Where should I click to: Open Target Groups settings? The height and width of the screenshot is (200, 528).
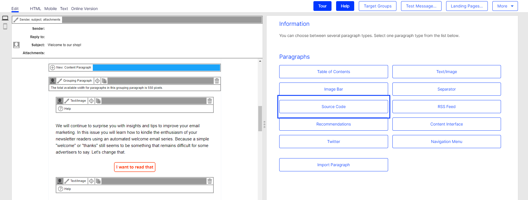pos(377,6)
